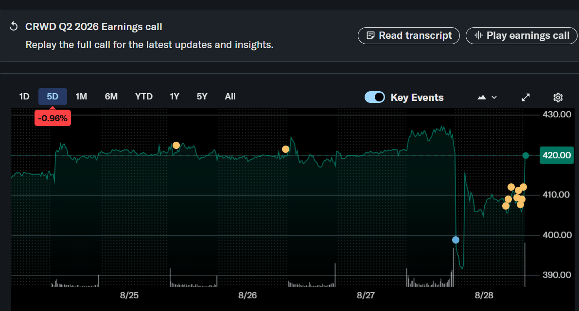The height and width of the screenshot is (311, 579).
Task: Click the 8/26 date axis label
Action: tap(247, 295)
